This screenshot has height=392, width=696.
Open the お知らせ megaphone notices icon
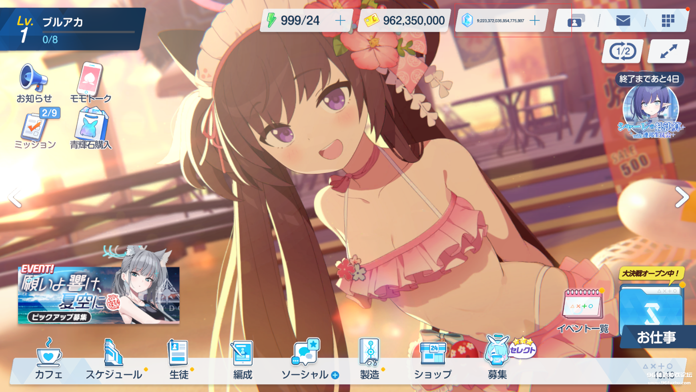pos(34,82)
